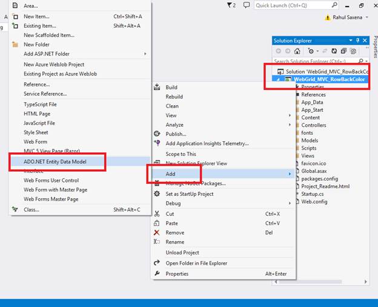Close the Solution Explorer panel

365,40
